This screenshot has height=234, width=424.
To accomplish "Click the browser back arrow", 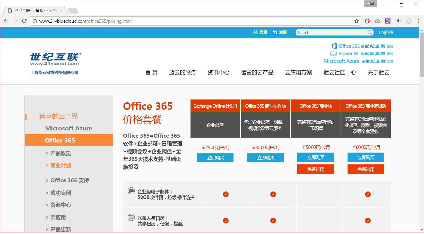I will [6, 21].
